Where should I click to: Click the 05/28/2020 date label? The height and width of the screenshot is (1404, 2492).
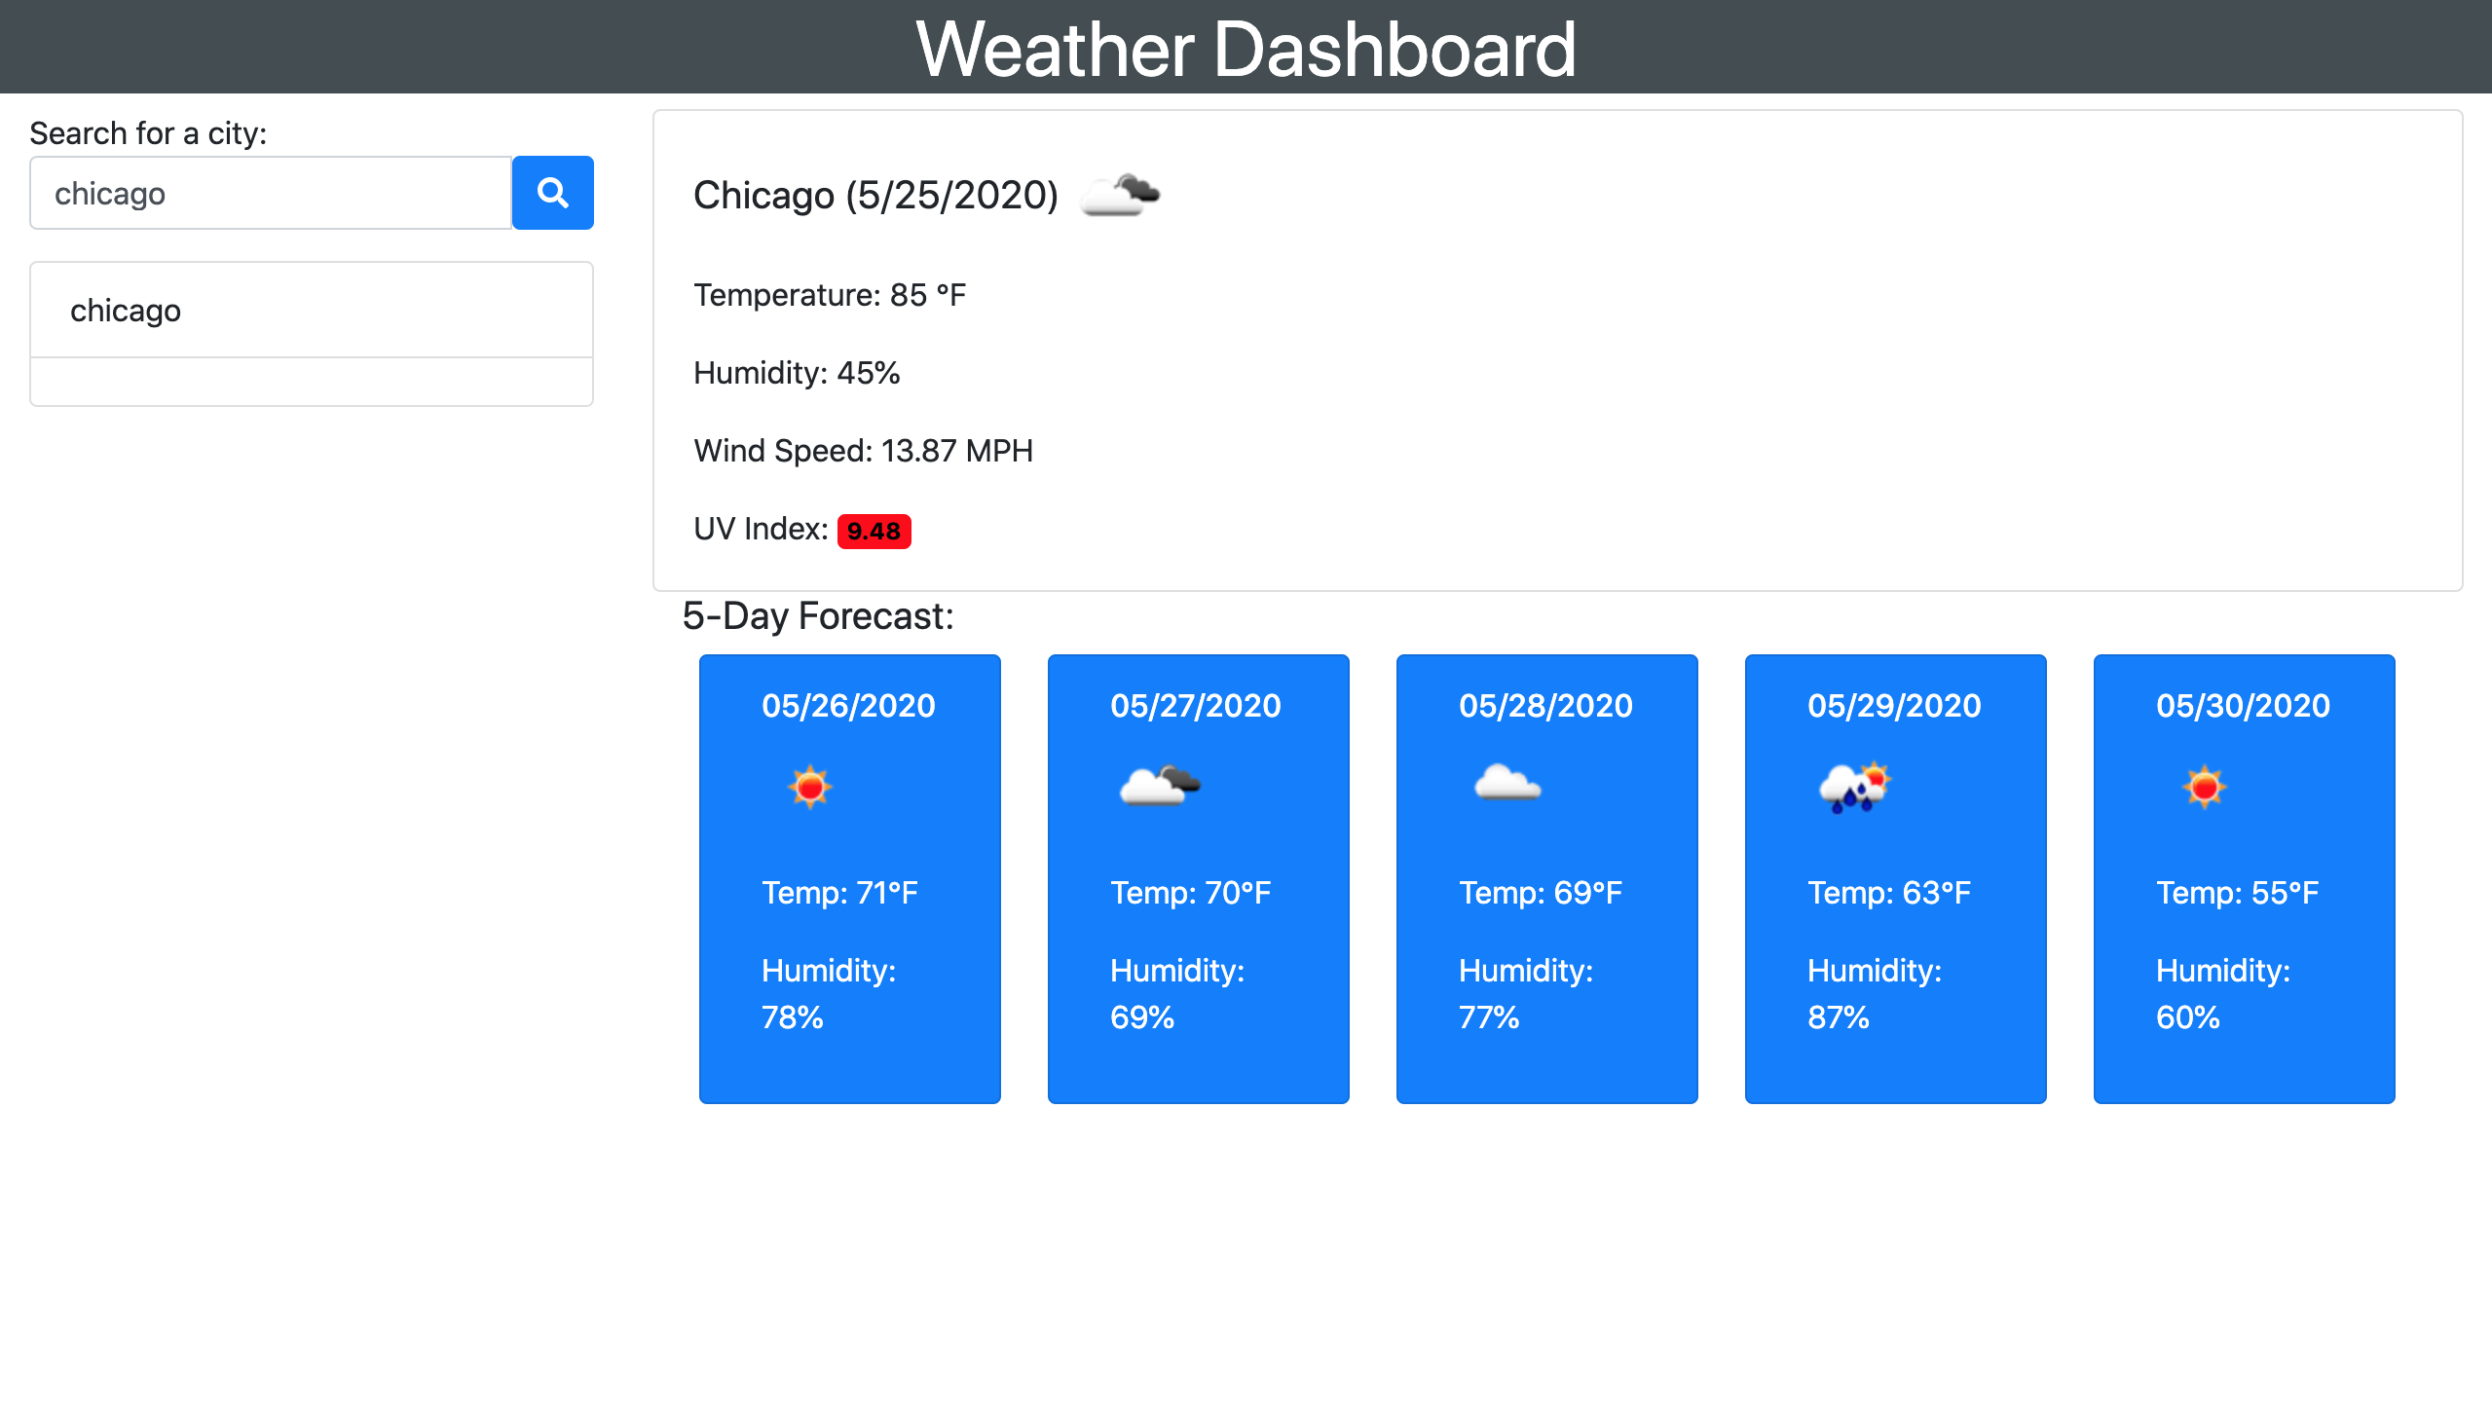1545,705
